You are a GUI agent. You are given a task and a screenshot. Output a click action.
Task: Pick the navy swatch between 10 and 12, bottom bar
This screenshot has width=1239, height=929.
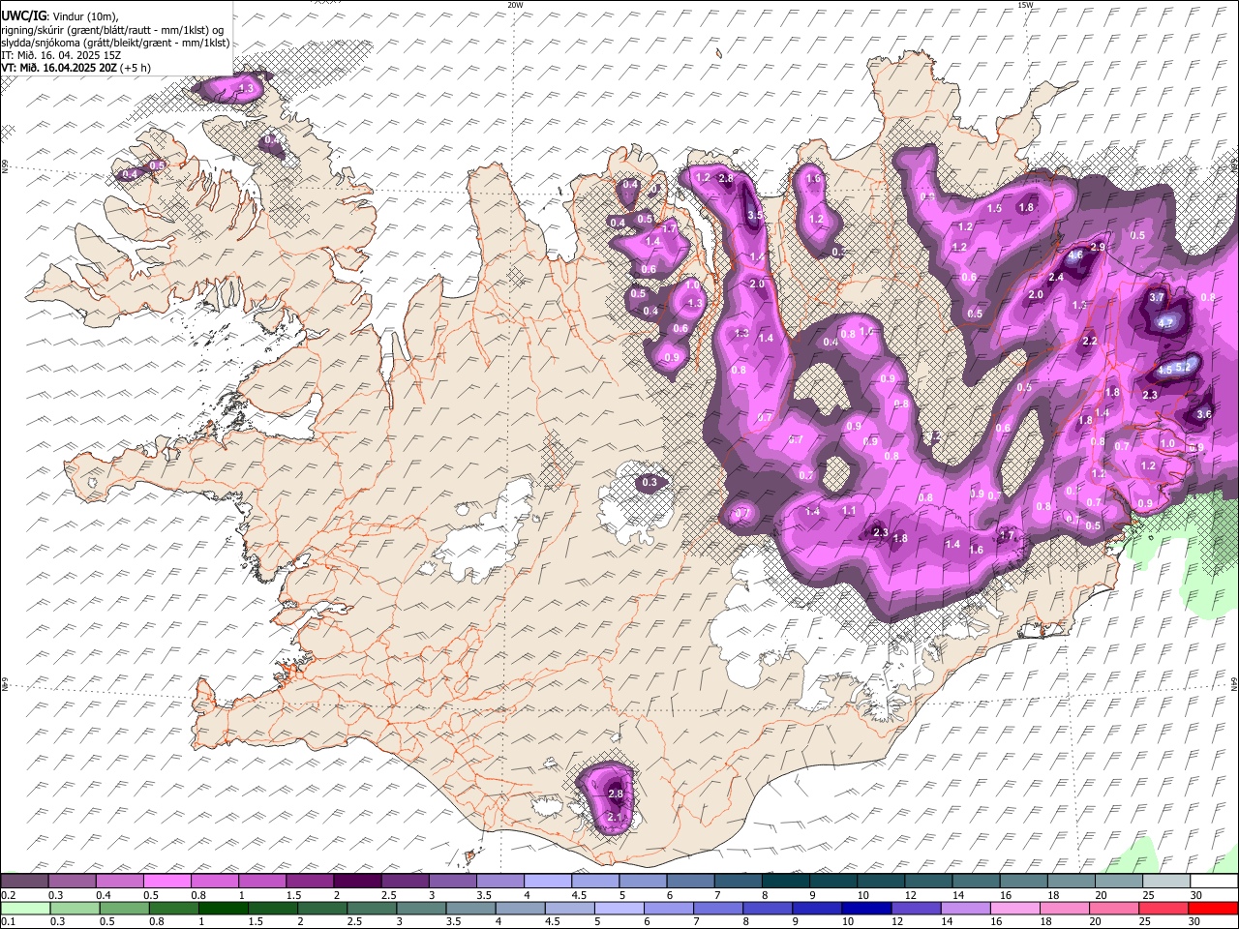pyautogui.click(x=866, y=908)
